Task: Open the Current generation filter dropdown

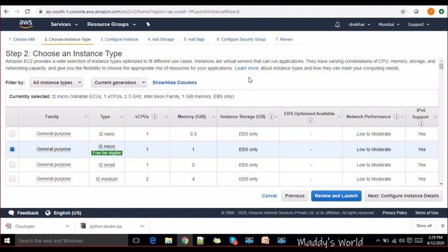Action: (x=119, y=83)
